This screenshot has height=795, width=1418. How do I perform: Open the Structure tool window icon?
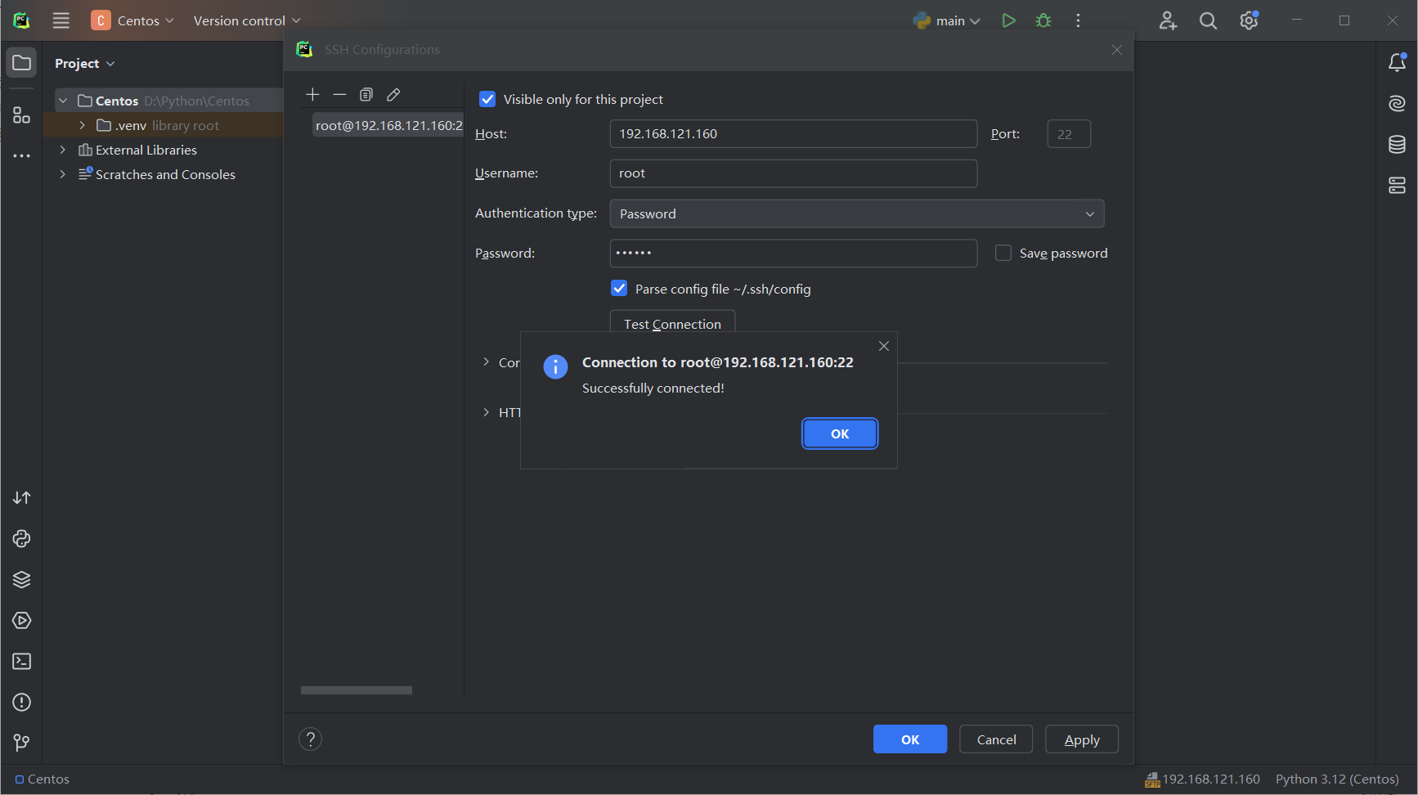[22, 115]
